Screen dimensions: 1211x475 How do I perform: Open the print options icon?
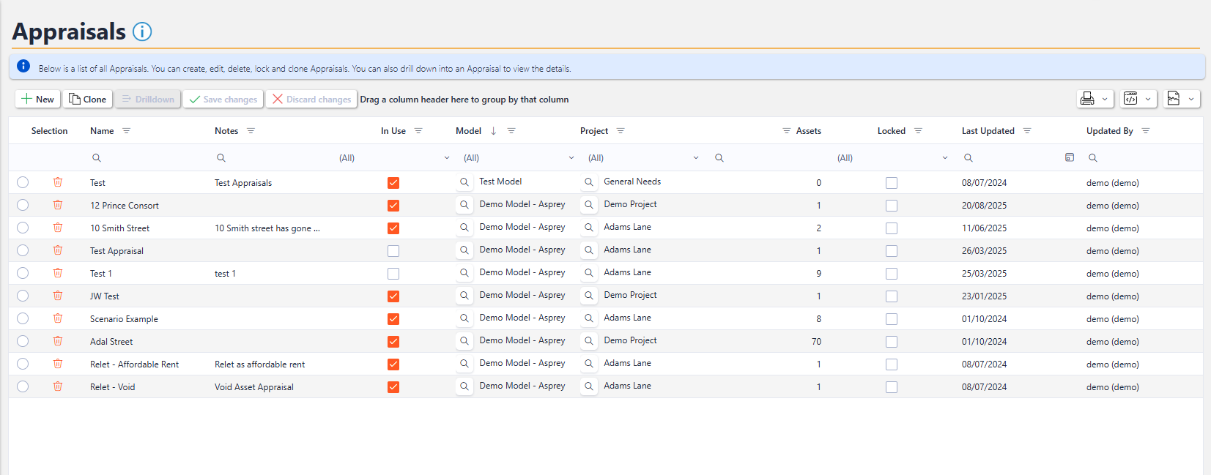point(1088,99)
